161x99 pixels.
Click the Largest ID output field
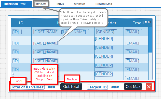115,87
